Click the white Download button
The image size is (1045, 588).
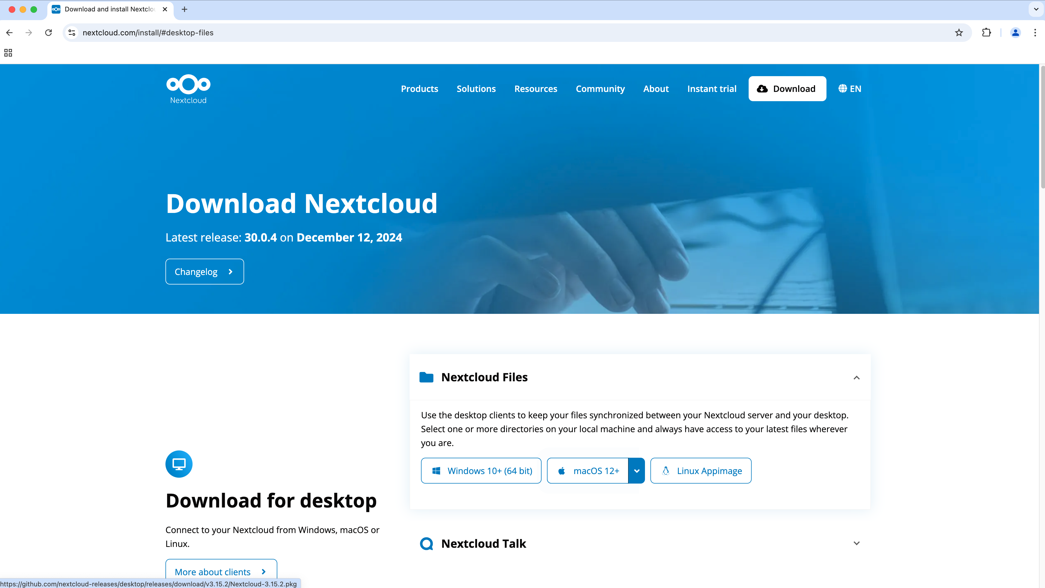787,89
